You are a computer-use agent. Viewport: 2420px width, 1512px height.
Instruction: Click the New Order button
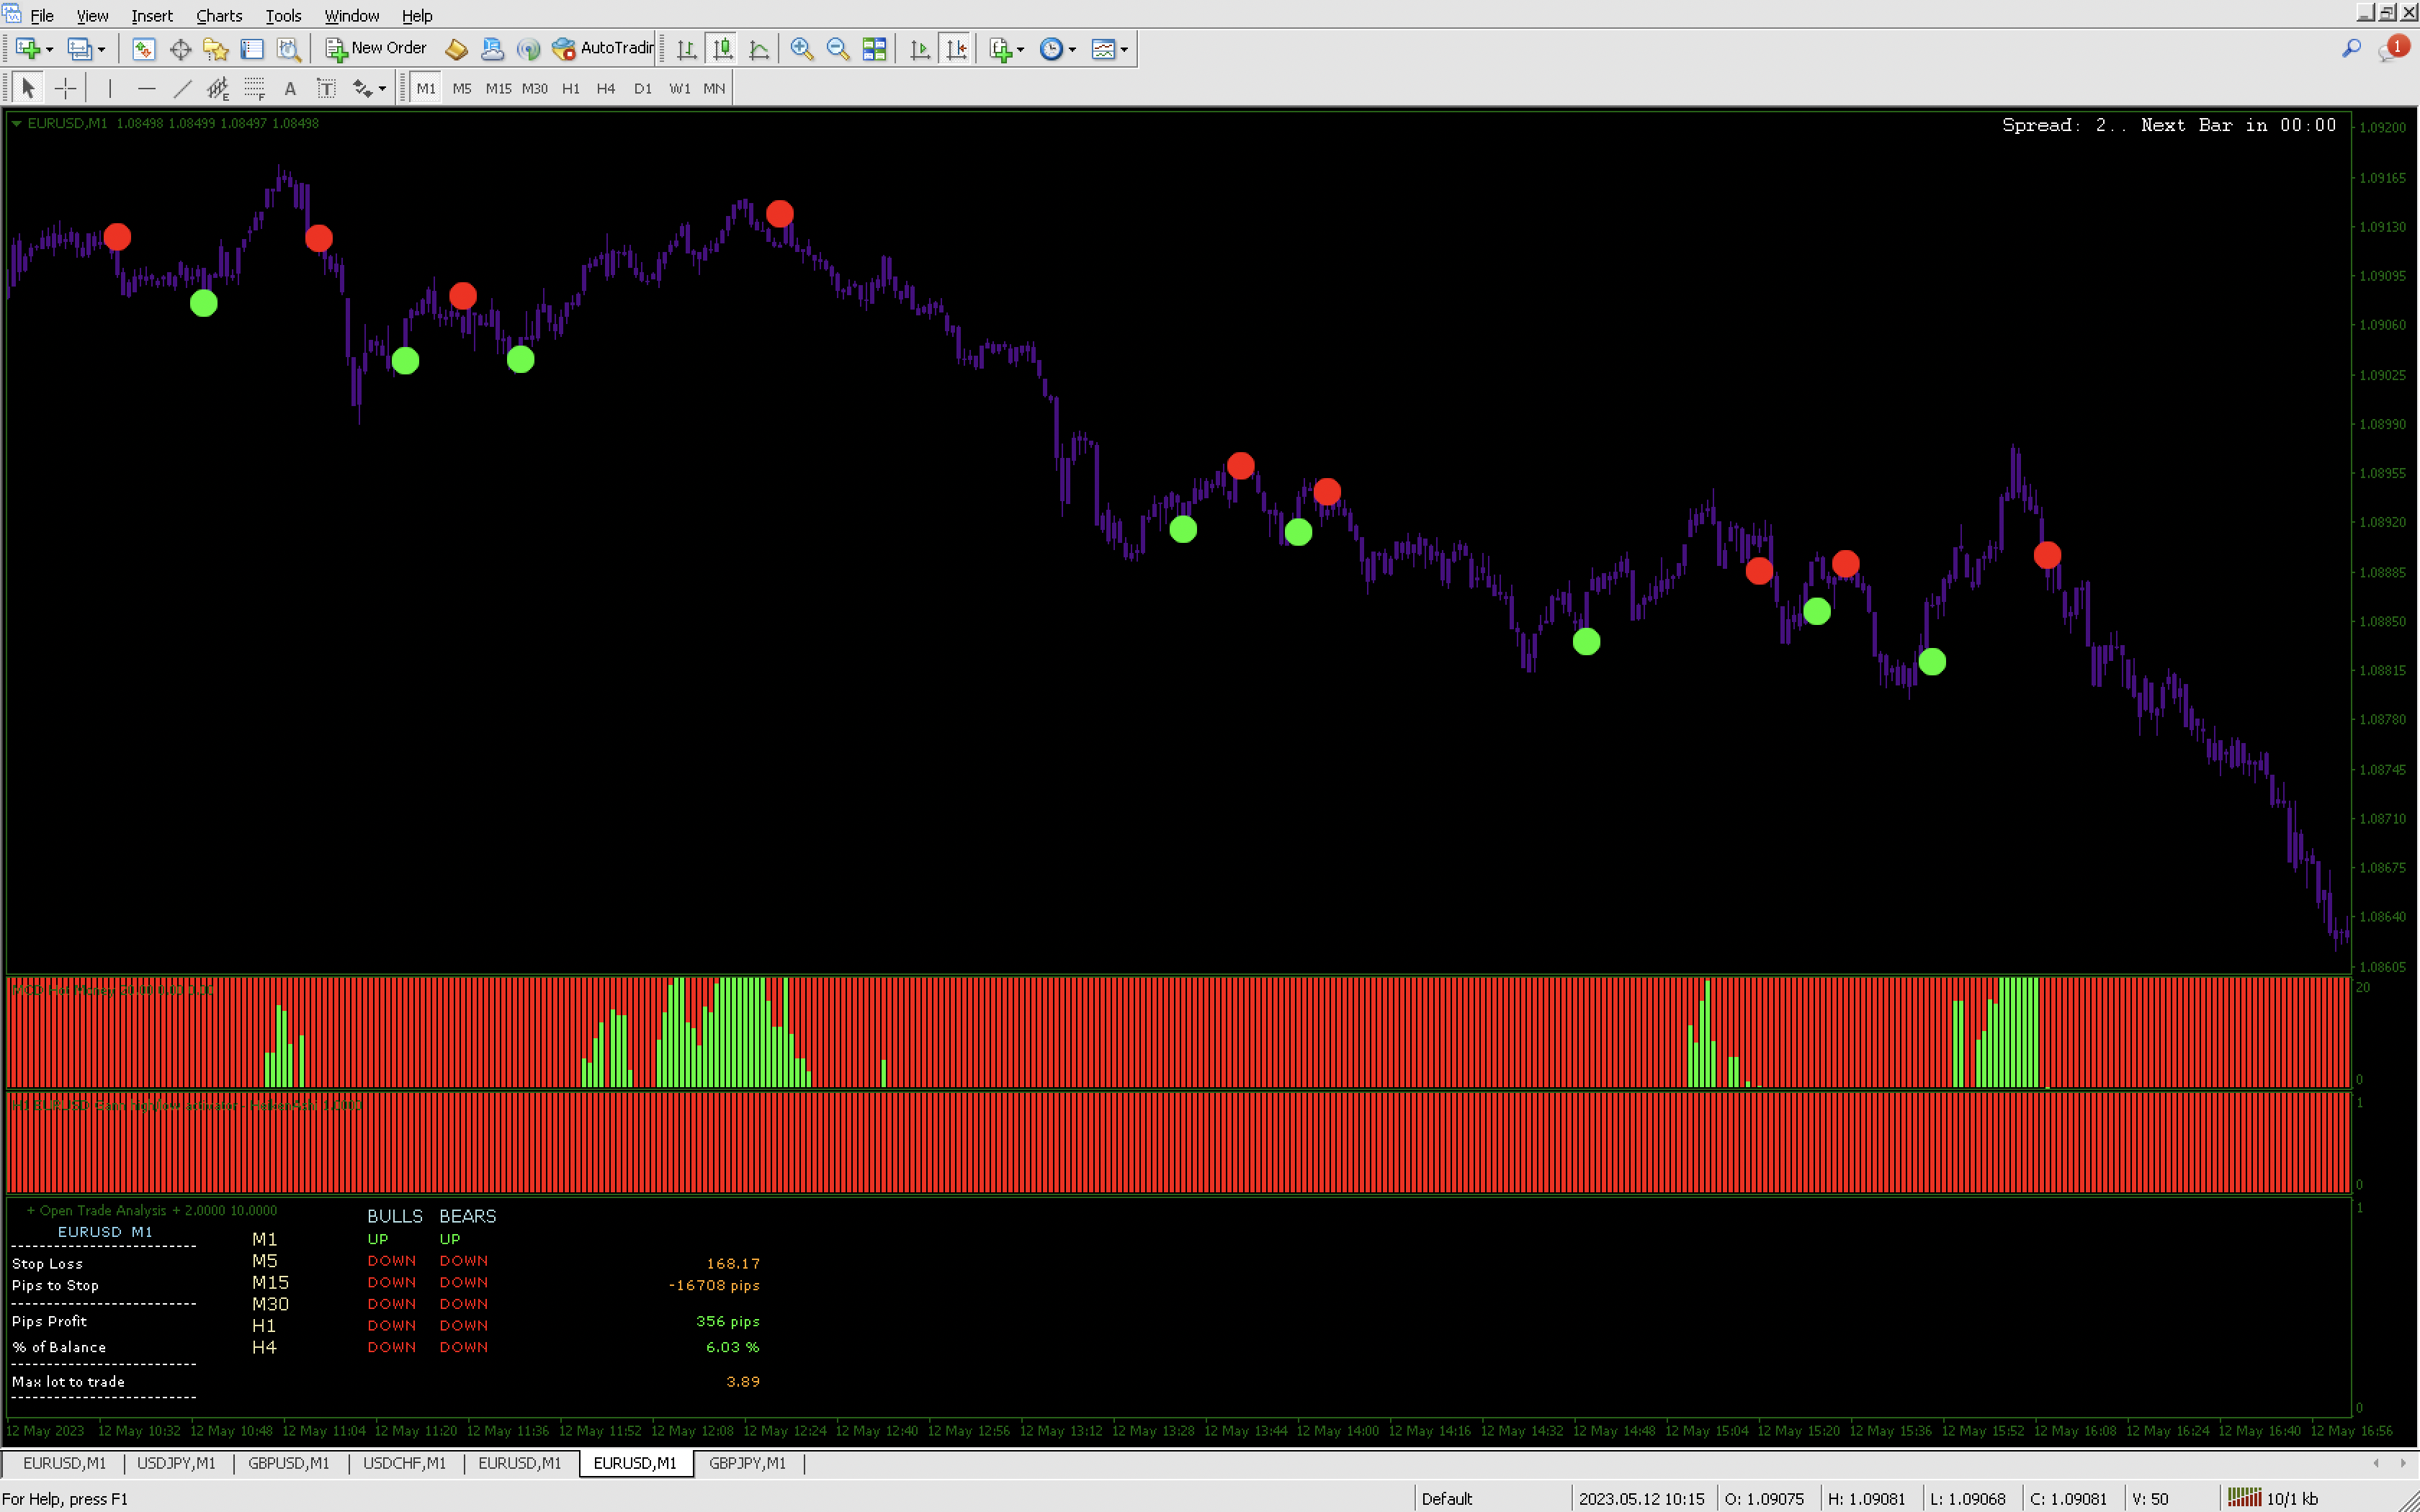point(377,48)
